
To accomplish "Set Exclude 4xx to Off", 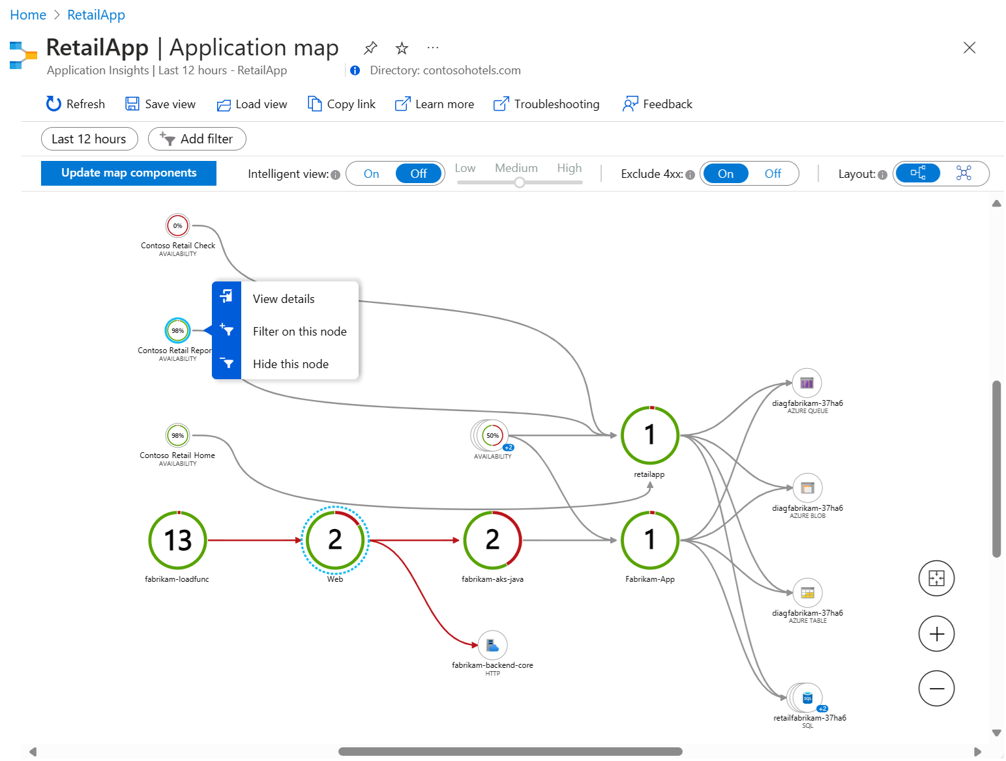I will click(773, 174).
